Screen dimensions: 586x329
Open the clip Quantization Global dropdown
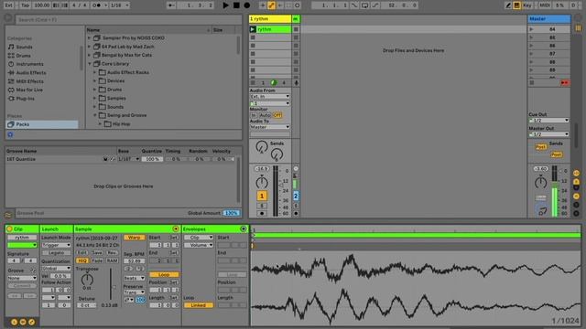click(x=56, y=268)
